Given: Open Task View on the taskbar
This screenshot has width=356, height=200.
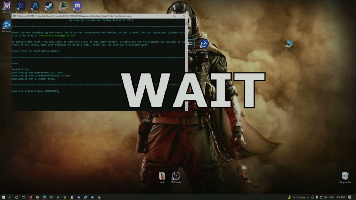Looking at the screenshot, I should click(23, 197).
